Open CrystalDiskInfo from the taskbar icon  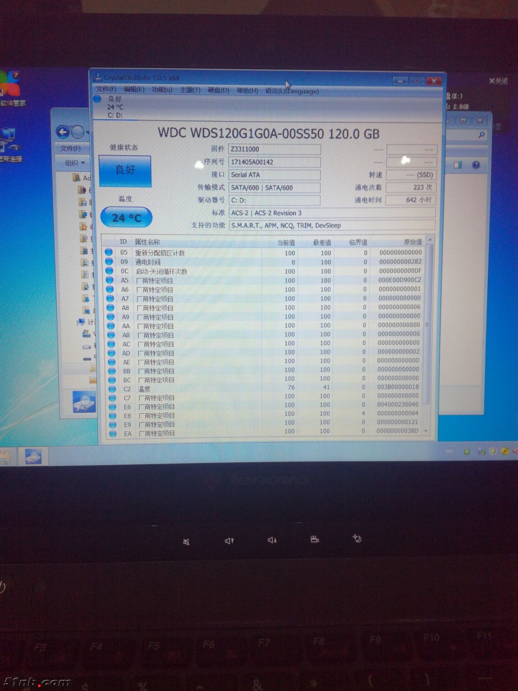point(33,456)
